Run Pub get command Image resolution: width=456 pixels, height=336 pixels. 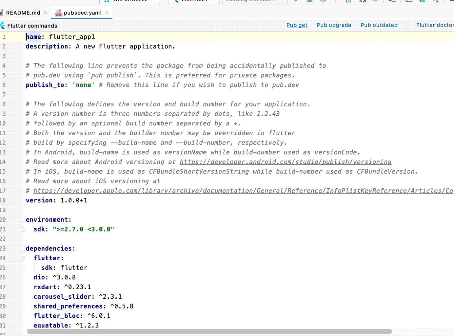click(x=297, y=25)
